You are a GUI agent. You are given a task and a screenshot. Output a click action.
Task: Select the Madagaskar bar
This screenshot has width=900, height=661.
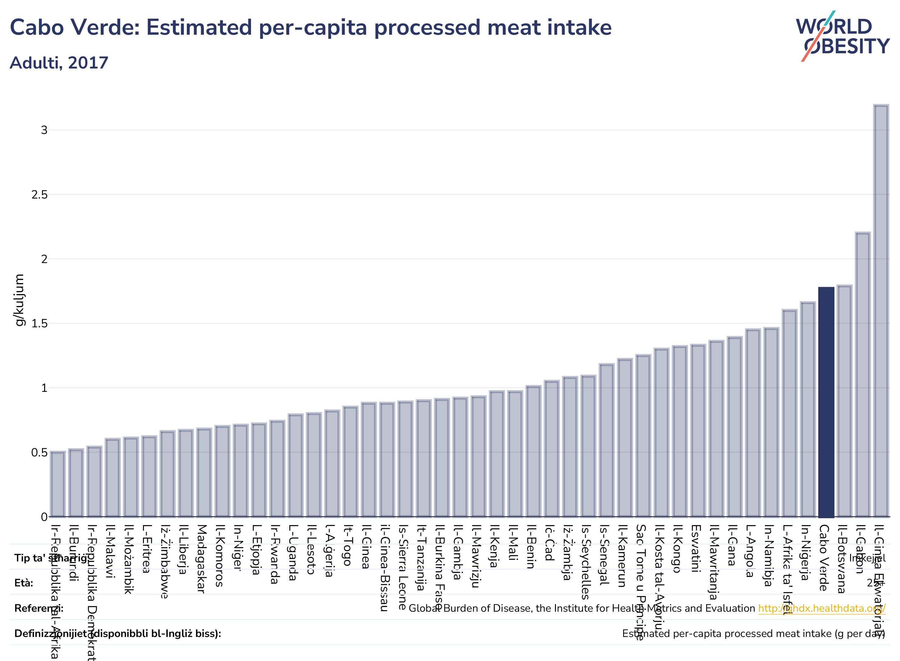pos(204,473)
